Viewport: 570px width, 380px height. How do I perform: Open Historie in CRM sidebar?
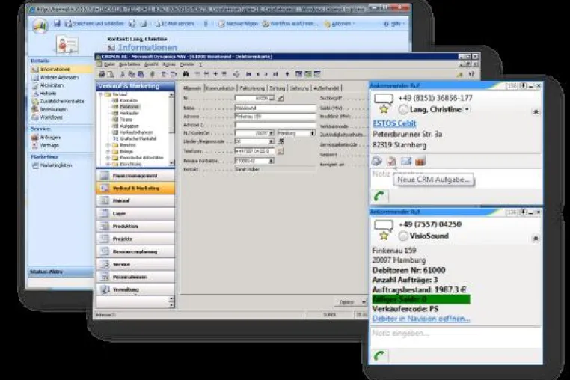point(48,94)
